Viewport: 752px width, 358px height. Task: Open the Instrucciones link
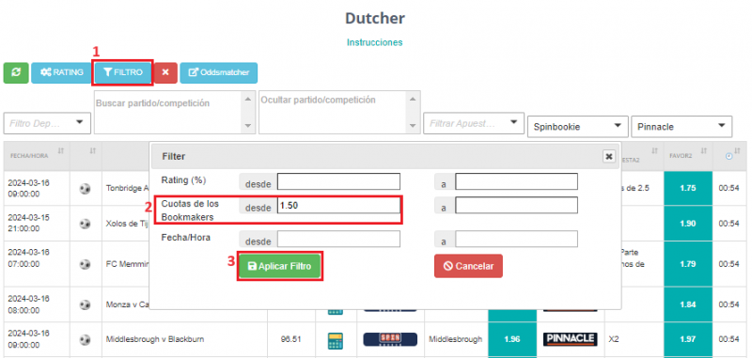374,42
